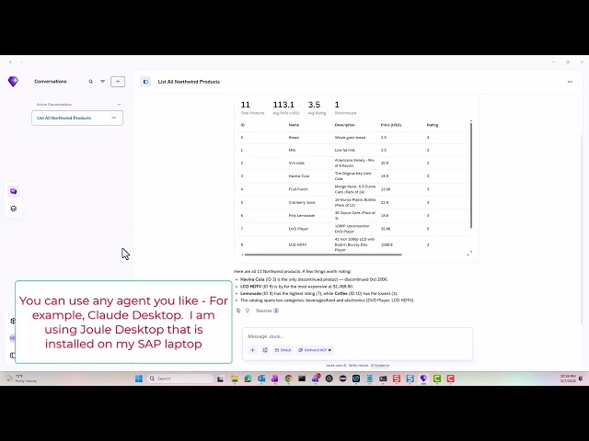The width and height of the screenshot is (589, 441).
Task: Open the green C app on taskbar
Action: (x=437, y=379)
